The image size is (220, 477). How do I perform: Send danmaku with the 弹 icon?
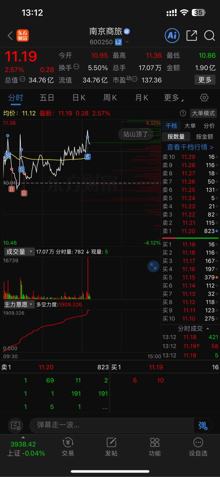[x=203, y=425]
